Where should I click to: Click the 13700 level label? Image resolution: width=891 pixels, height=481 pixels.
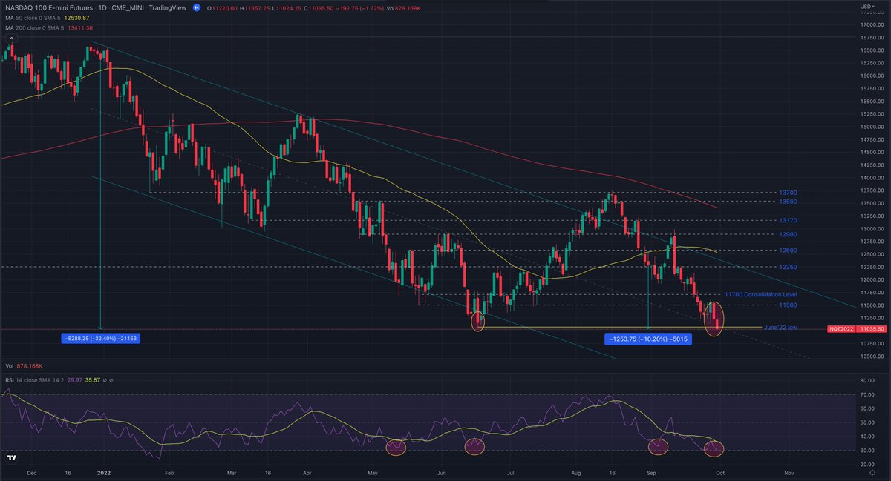pyautogui.click(x=788, y=193)
